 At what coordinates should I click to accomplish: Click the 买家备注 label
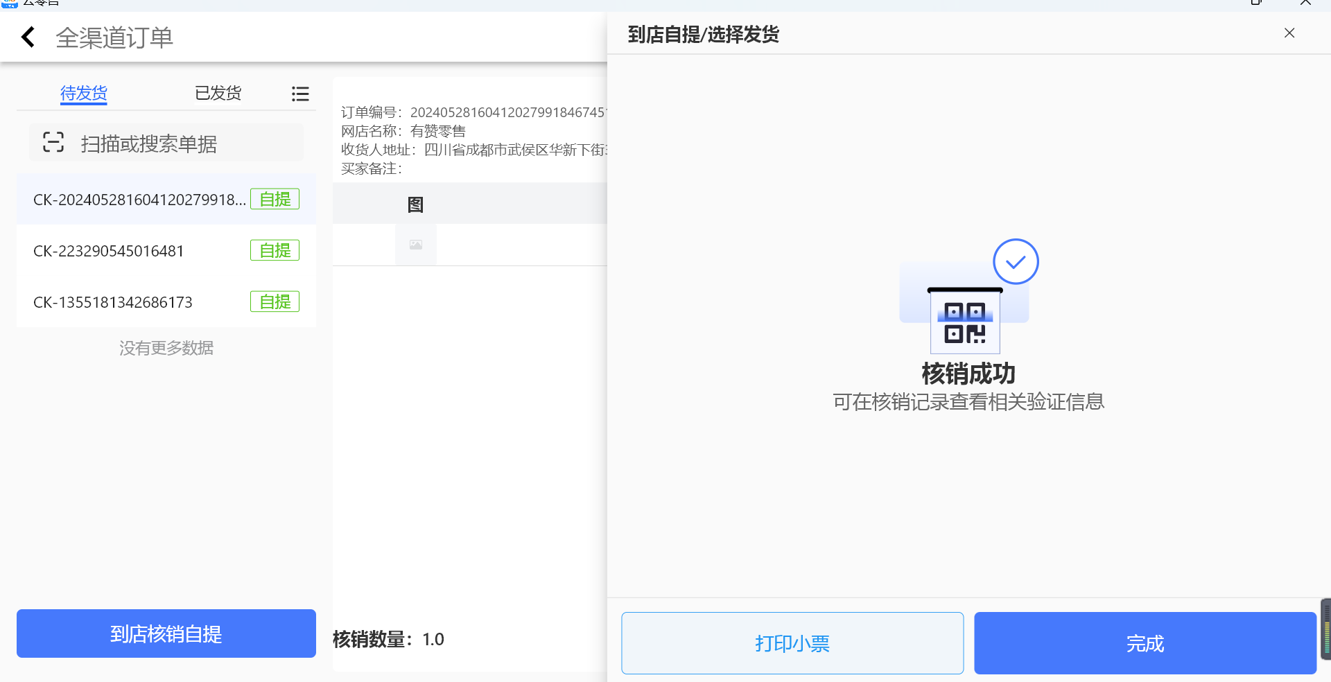click(x=372, y=168)
